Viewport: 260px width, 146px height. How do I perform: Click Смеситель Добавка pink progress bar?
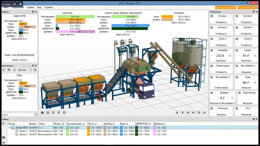tap(75, 32)
